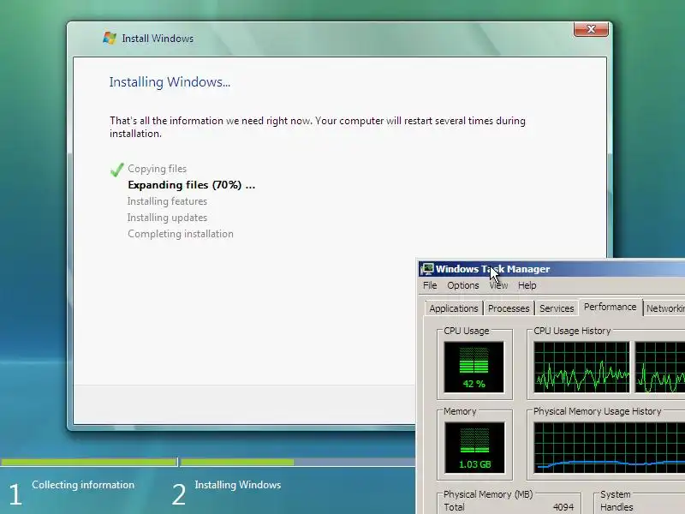Click the 'Installing Windows' stage label at bottom
Image resolution: width=685 pixels, height=514 pixels.
pos(238,485)
